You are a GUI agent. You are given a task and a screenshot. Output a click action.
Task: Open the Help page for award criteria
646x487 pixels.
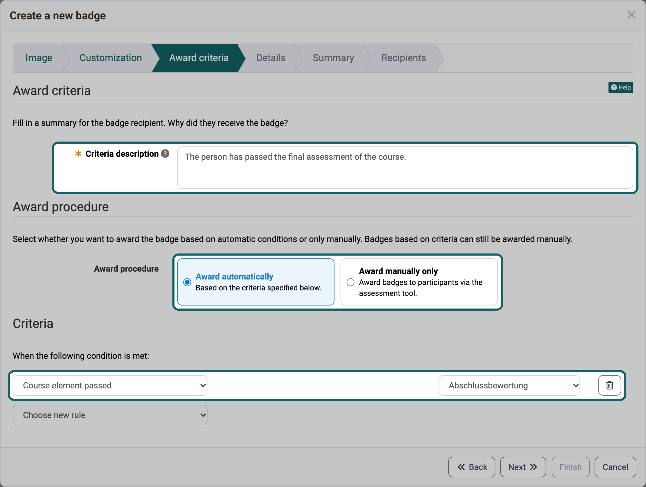coord(621,87)
